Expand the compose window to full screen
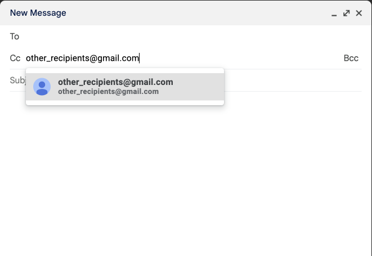 click(347, 13)
